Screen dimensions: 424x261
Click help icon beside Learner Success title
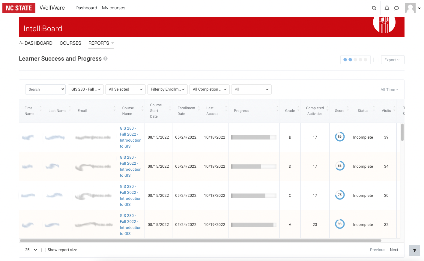106,58
